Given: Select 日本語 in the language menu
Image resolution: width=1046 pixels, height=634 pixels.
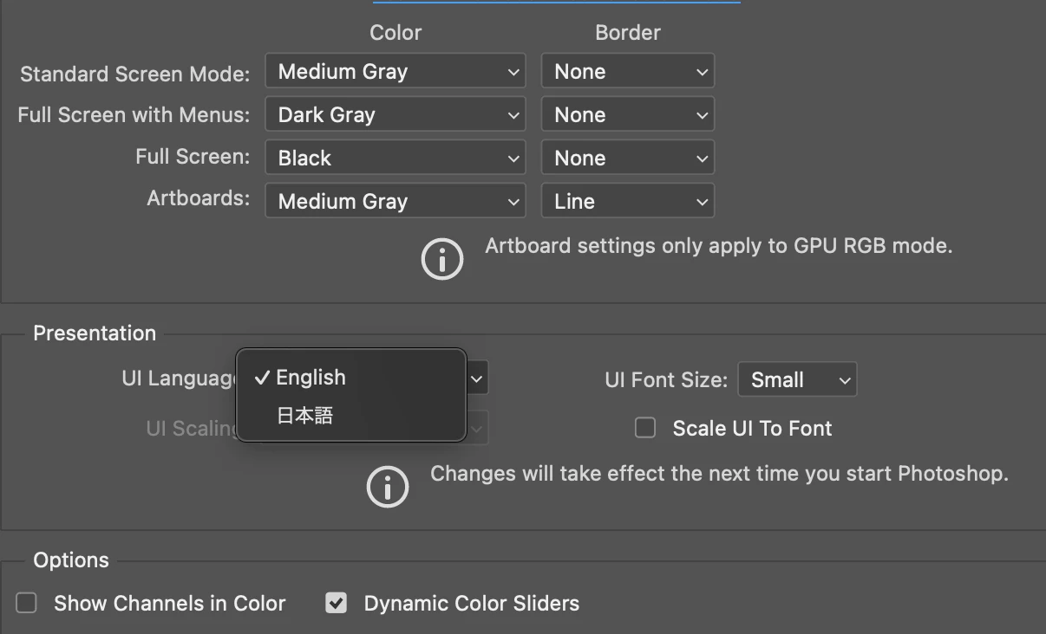Looking at the screenshot, I should (304, 416).
